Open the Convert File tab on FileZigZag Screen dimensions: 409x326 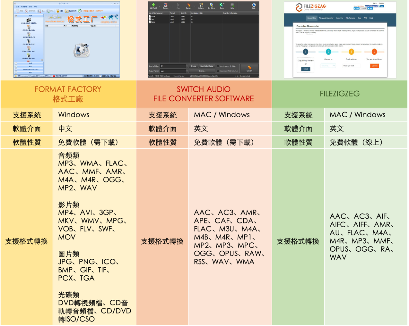coord(311,18)
